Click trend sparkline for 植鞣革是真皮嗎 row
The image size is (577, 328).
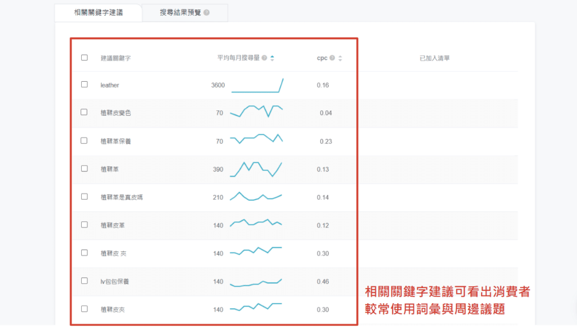(x=256, y=197)
